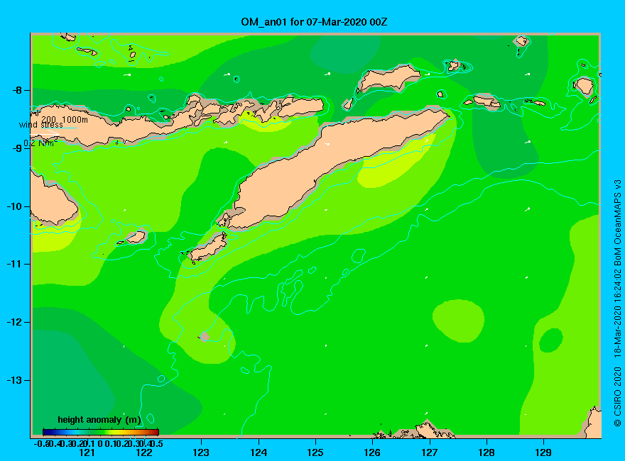625x461 pixels.
Task: Click longitude label 123
Action: [201, 452]
